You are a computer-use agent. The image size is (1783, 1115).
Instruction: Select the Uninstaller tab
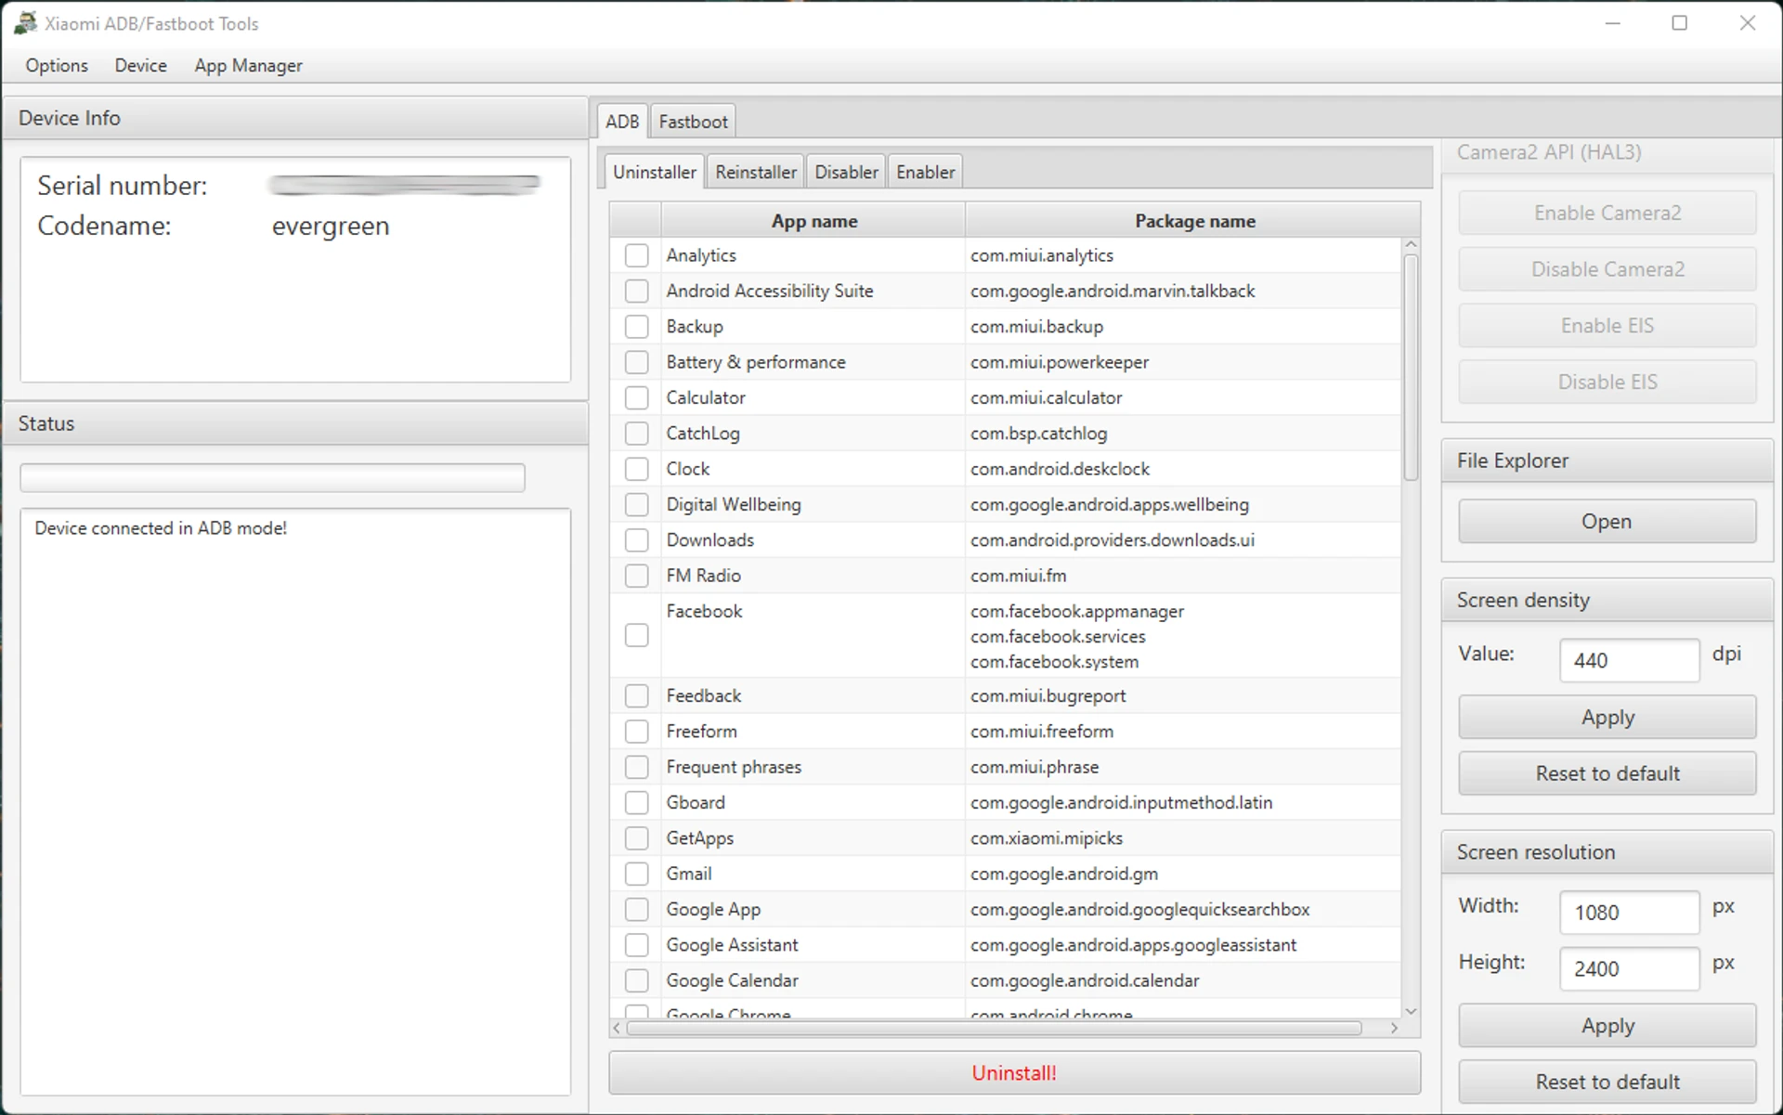click(654, 172)
